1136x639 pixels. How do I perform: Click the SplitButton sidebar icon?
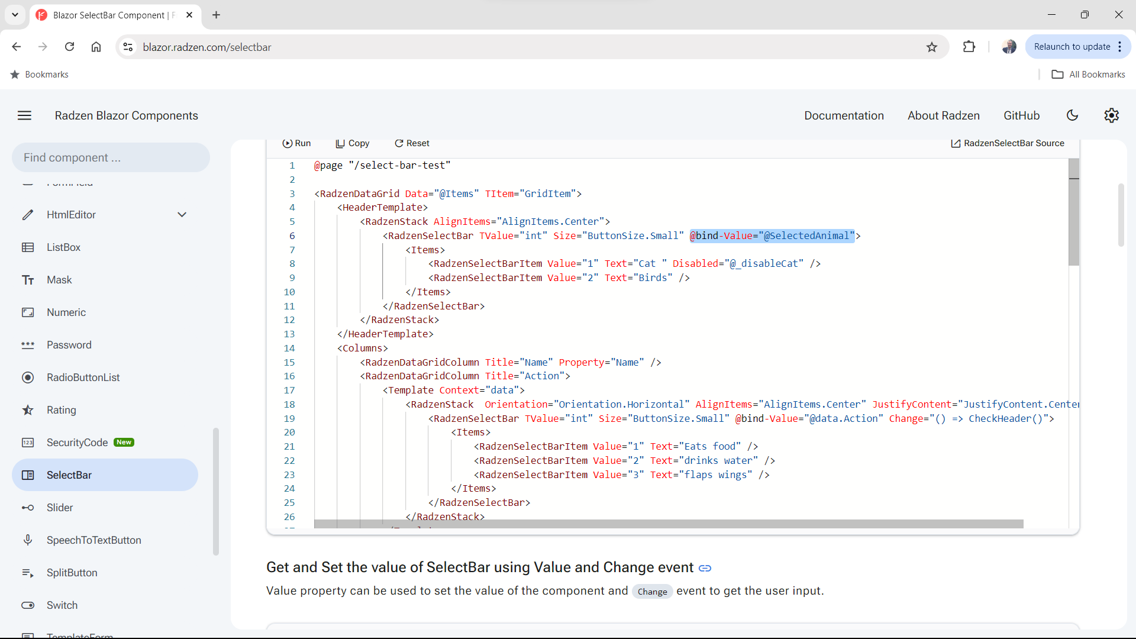(x=28, y=573)
